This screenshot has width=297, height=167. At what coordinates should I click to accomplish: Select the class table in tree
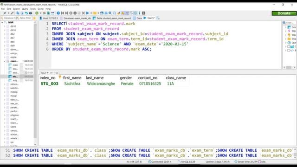(15, 65)
